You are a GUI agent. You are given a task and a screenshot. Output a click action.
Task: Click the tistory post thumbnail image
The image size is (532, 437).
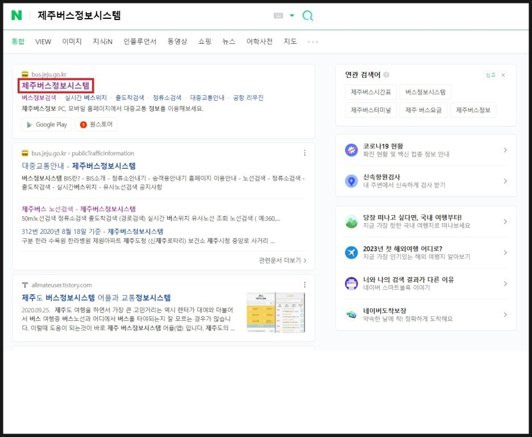tap(276, 312)
